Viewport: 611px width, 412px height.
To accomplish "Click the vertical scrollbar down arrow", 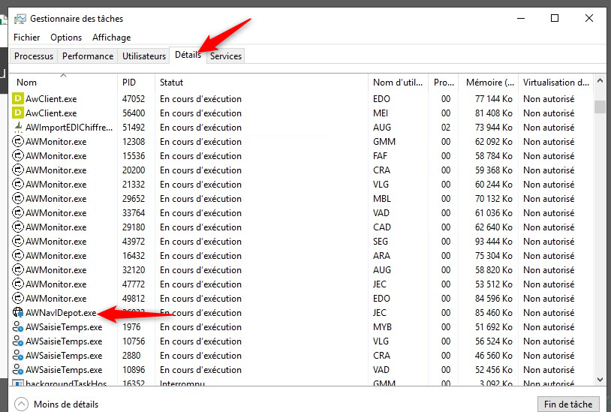I will (600, 380).
